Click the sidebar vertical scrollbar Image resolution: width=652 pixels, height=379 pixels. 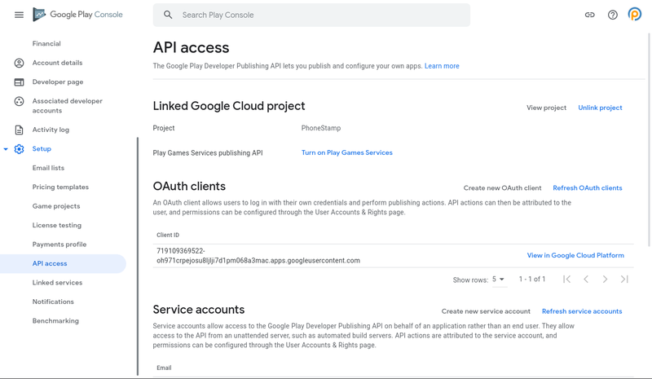(138, 257)
